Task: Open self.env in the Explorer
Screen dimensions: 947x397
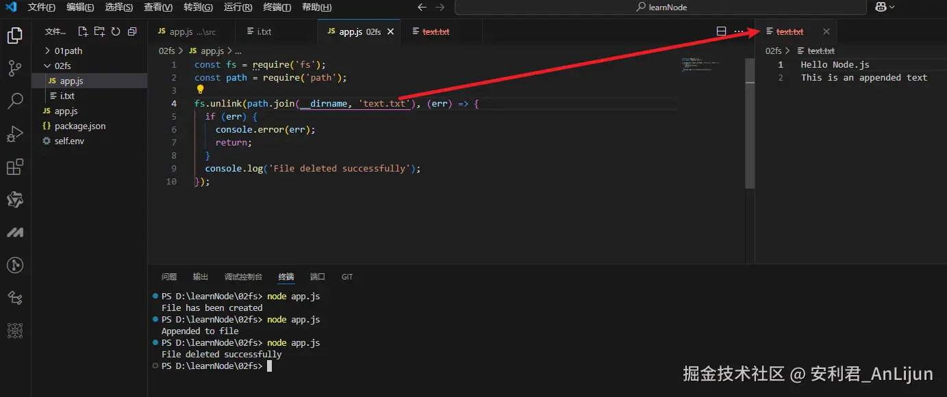Action: (x=90, y=141)
